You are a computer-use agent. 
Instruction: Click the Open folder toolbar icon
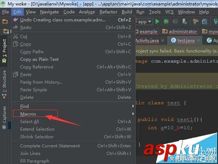[5, 21]
